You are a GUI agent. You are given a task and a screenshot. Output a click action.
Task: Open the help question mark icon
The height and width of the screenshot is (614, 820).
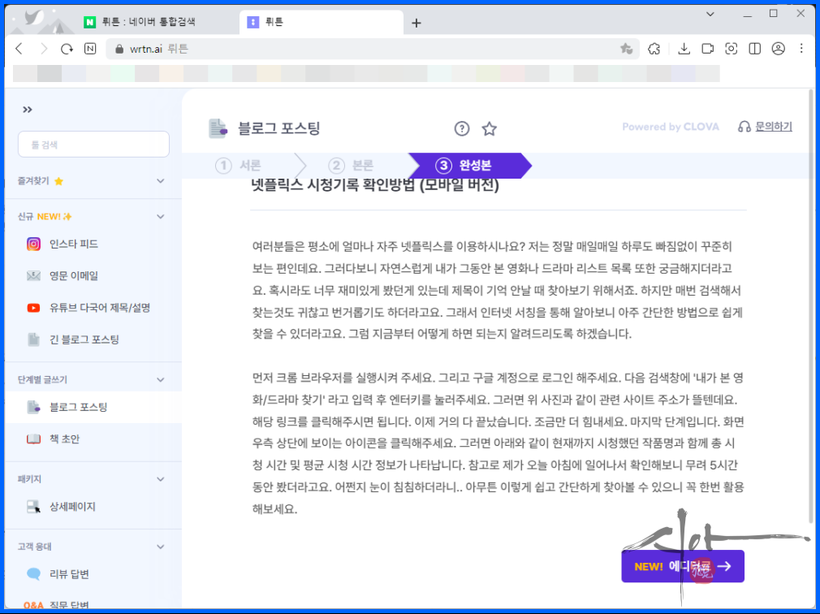[462, 128]
